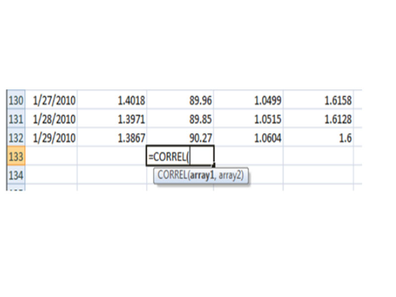Screen dimensions: 396x297
Task: Select cell with value 1.0604
Action: coord(248,137)
